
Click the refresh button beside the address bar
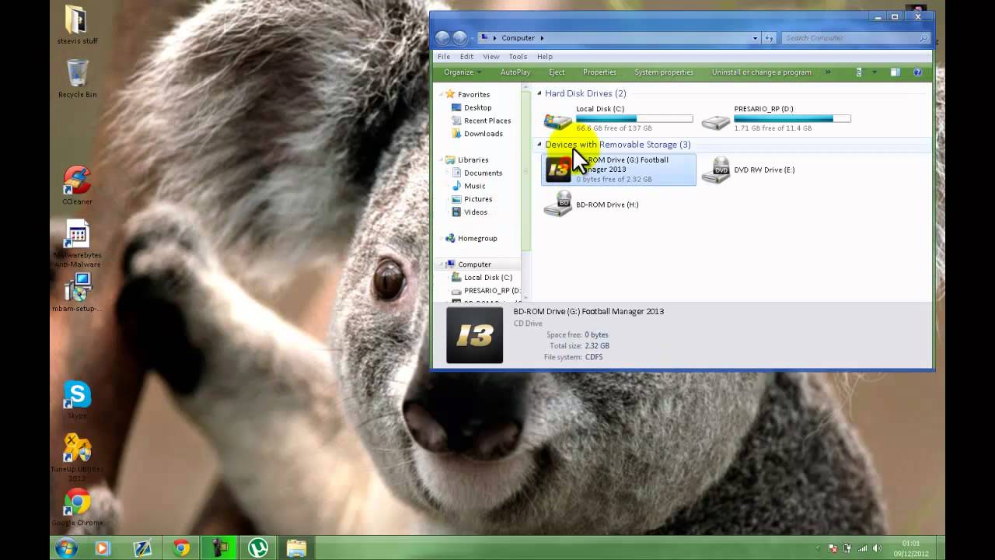pyautogui.click(x=769, y=37)
